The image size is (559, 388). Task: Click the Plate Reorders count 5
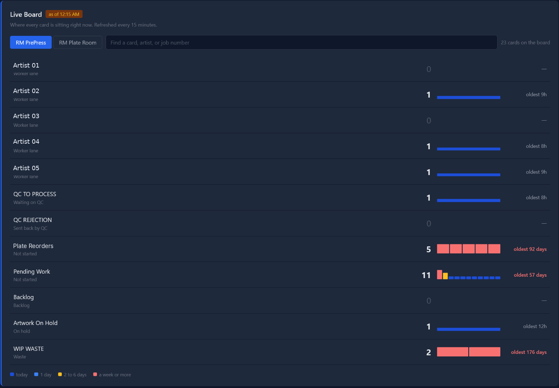pyautogui.click(x=429, y=249)
